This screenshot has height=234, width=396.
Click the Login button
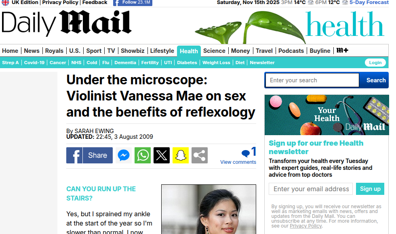pyautogui.click(x=375, y=63)
